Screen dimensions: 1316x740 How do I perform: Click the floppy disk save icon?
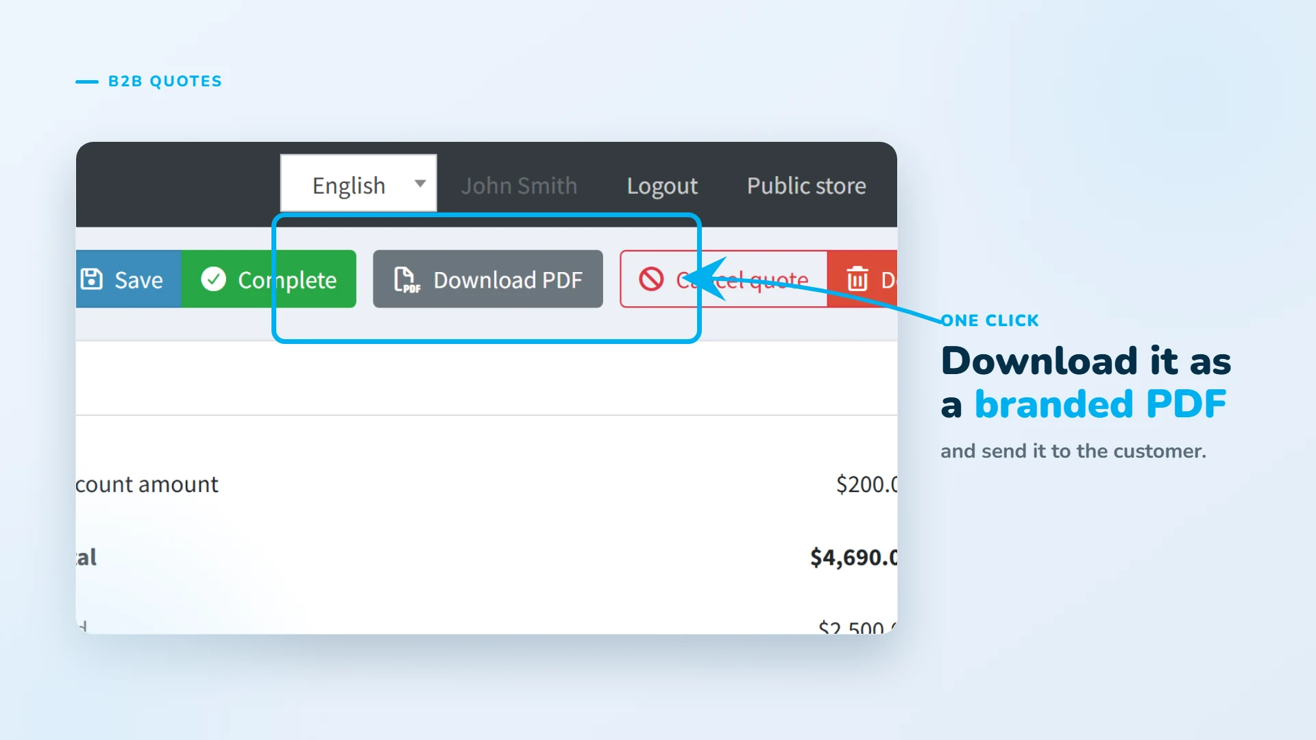(x=92, y=279)
